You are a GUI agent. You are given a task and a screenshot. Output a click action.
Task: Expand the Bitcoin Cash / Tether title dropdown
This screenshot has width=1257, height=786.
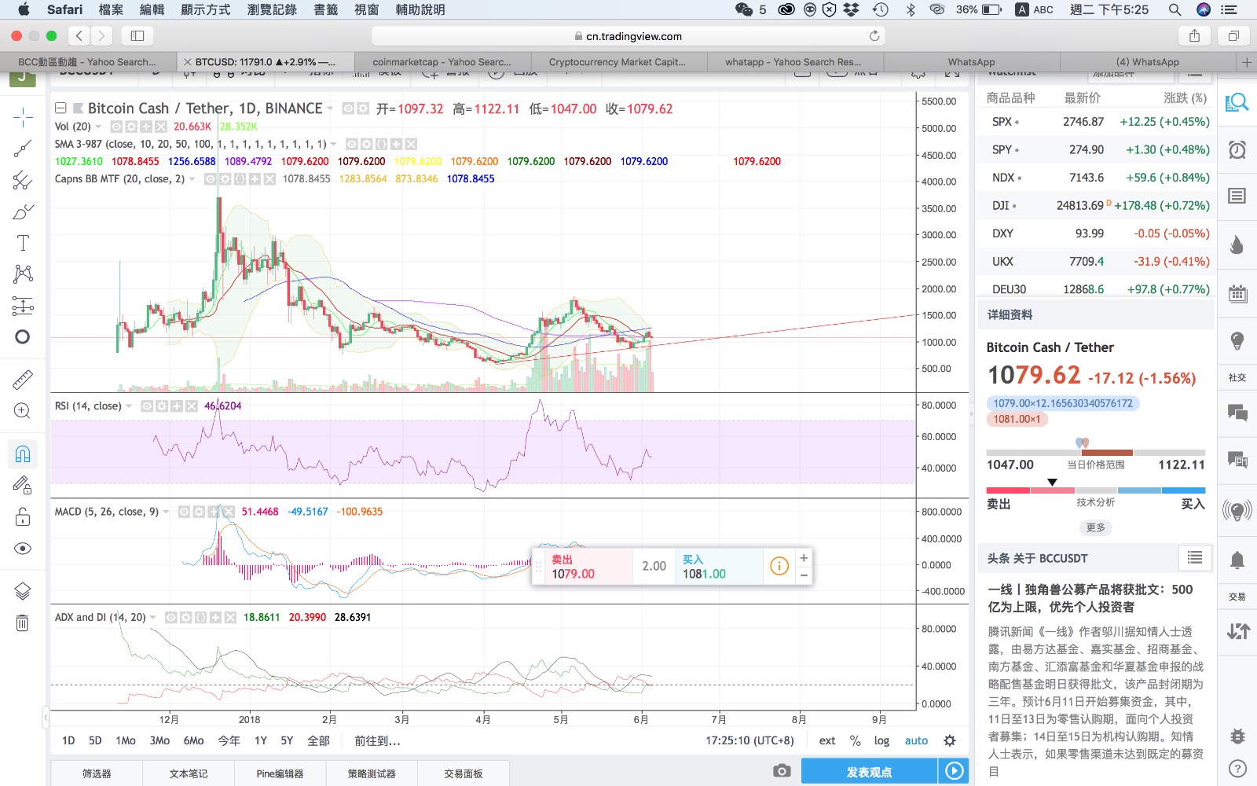pos(330,108)
